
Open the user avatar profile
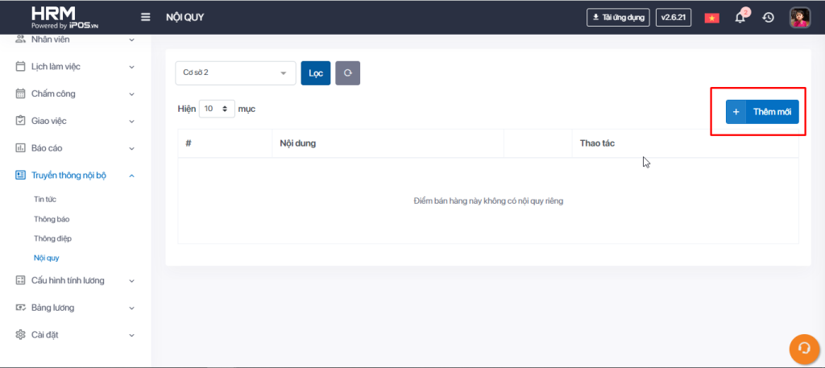tap(799, 18)
